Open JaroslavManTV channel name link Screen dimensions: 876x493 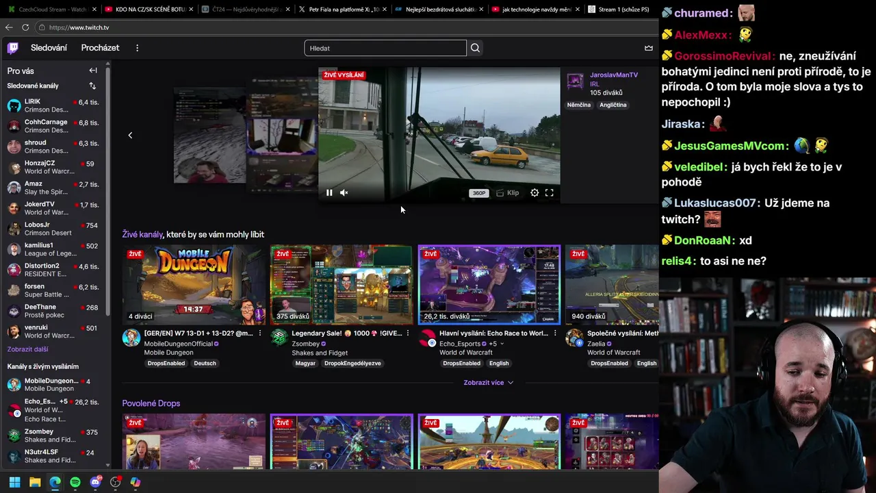(614, 75)
